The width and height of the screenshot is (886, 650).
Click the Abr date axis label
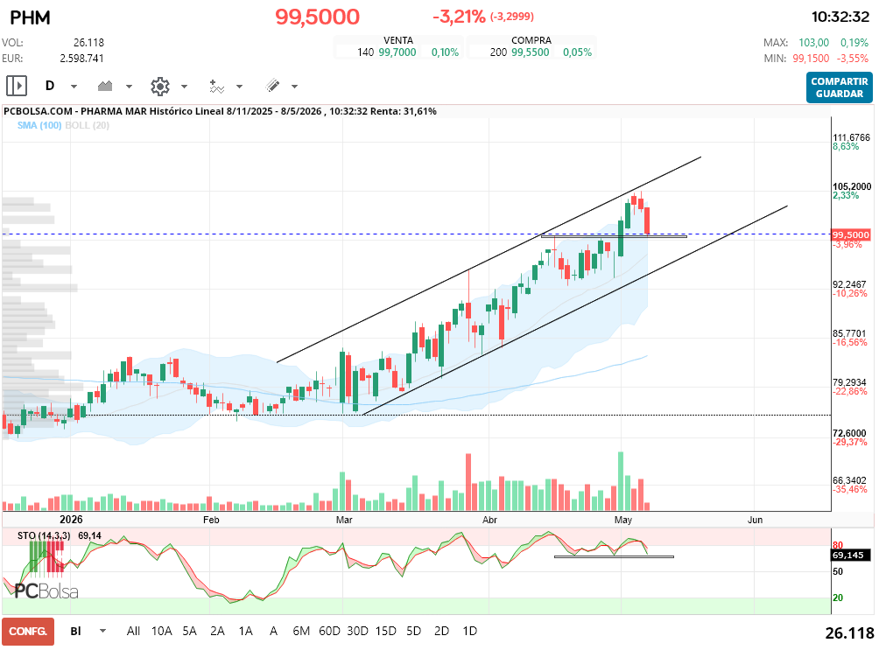[x=489, y=520]
